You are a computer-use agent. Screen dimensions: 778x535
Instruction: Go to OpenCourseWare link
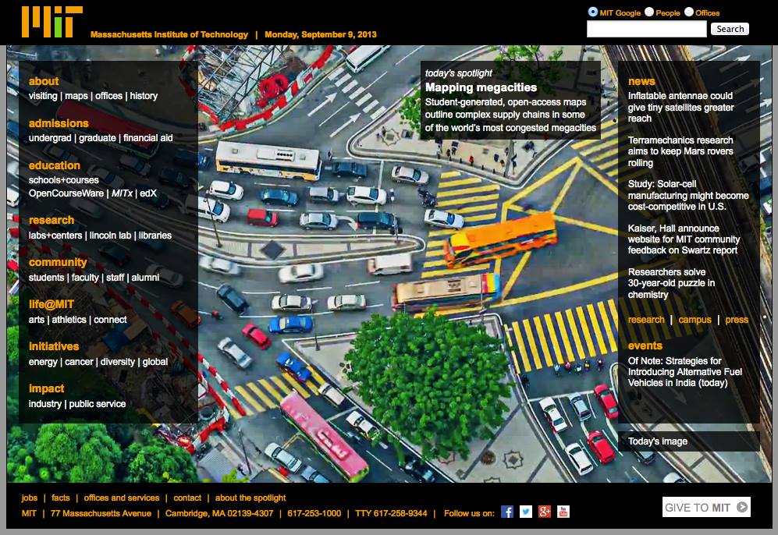65,193
